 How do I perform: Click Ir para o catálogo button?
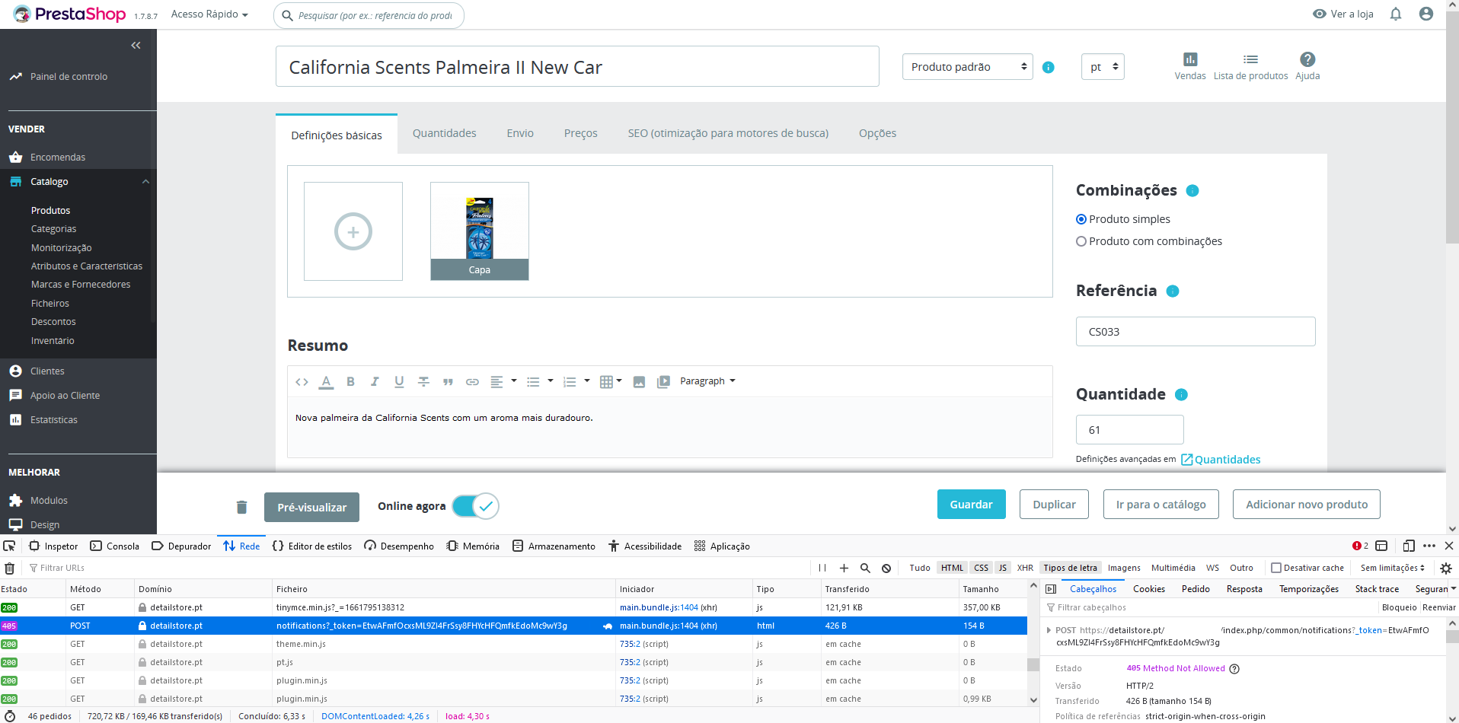click(x=1160, y=505)
